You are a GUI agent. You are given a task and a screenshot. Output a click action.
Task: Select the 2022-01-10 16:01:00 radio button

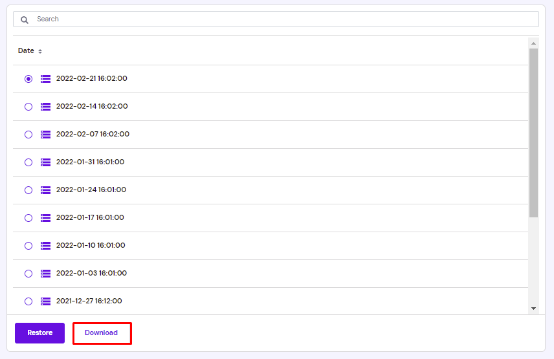[x=28, y=246]
